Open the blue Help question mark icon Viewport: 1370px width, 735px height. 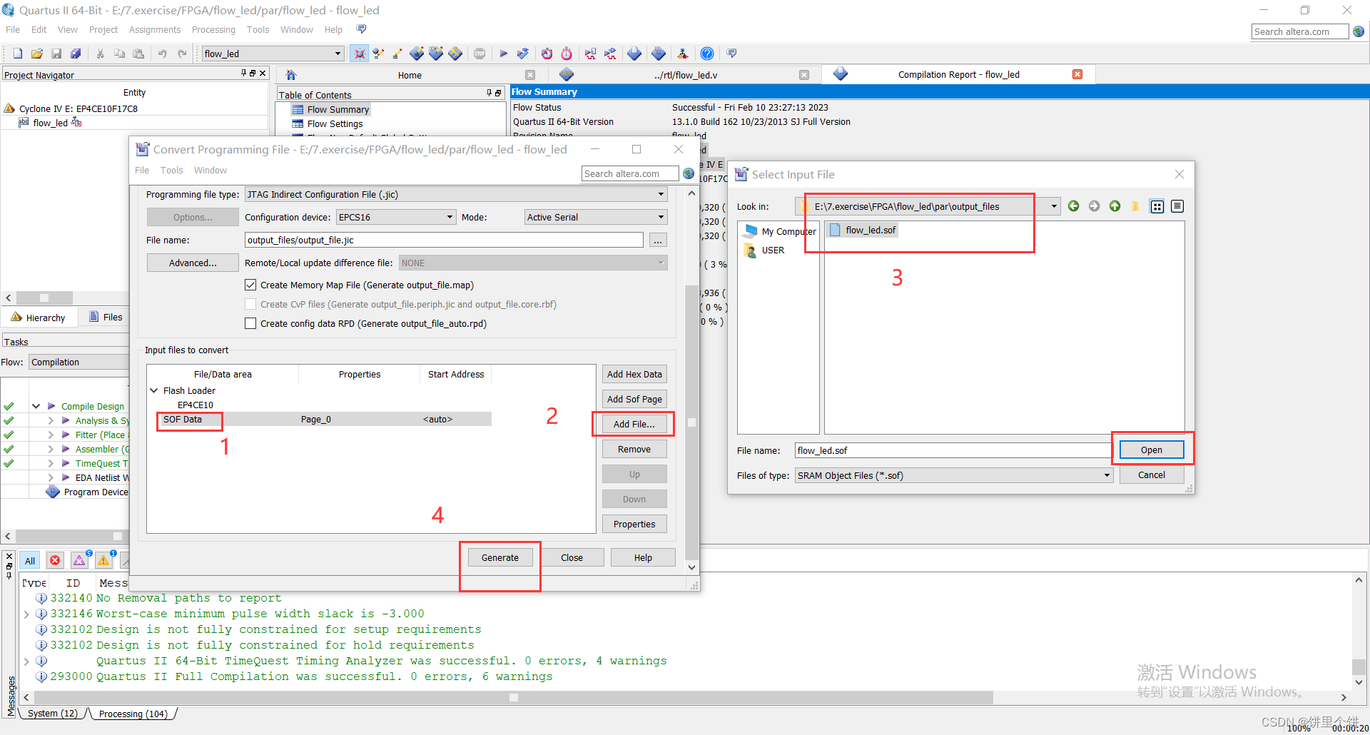pos(706,54)
